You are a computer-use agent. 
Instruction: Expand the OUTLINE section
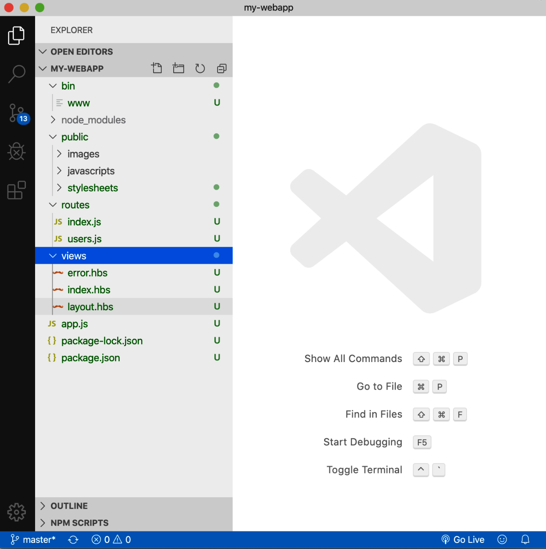69,506
